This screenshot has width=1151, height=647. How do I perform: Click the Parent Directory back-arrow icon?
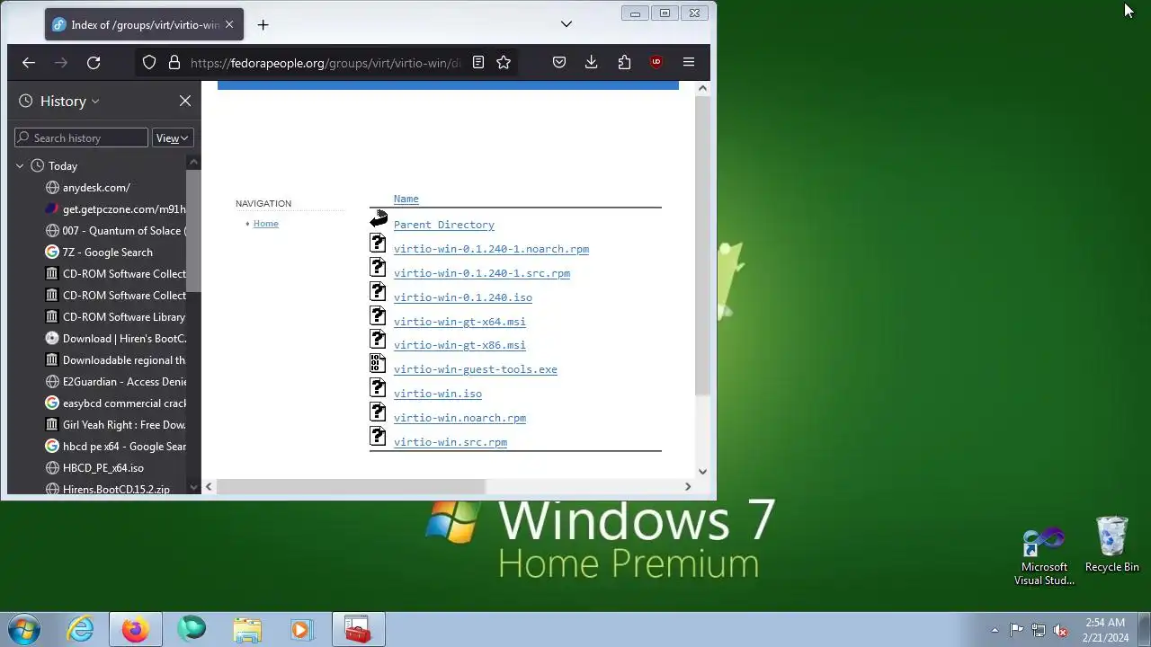click(379, 218)
